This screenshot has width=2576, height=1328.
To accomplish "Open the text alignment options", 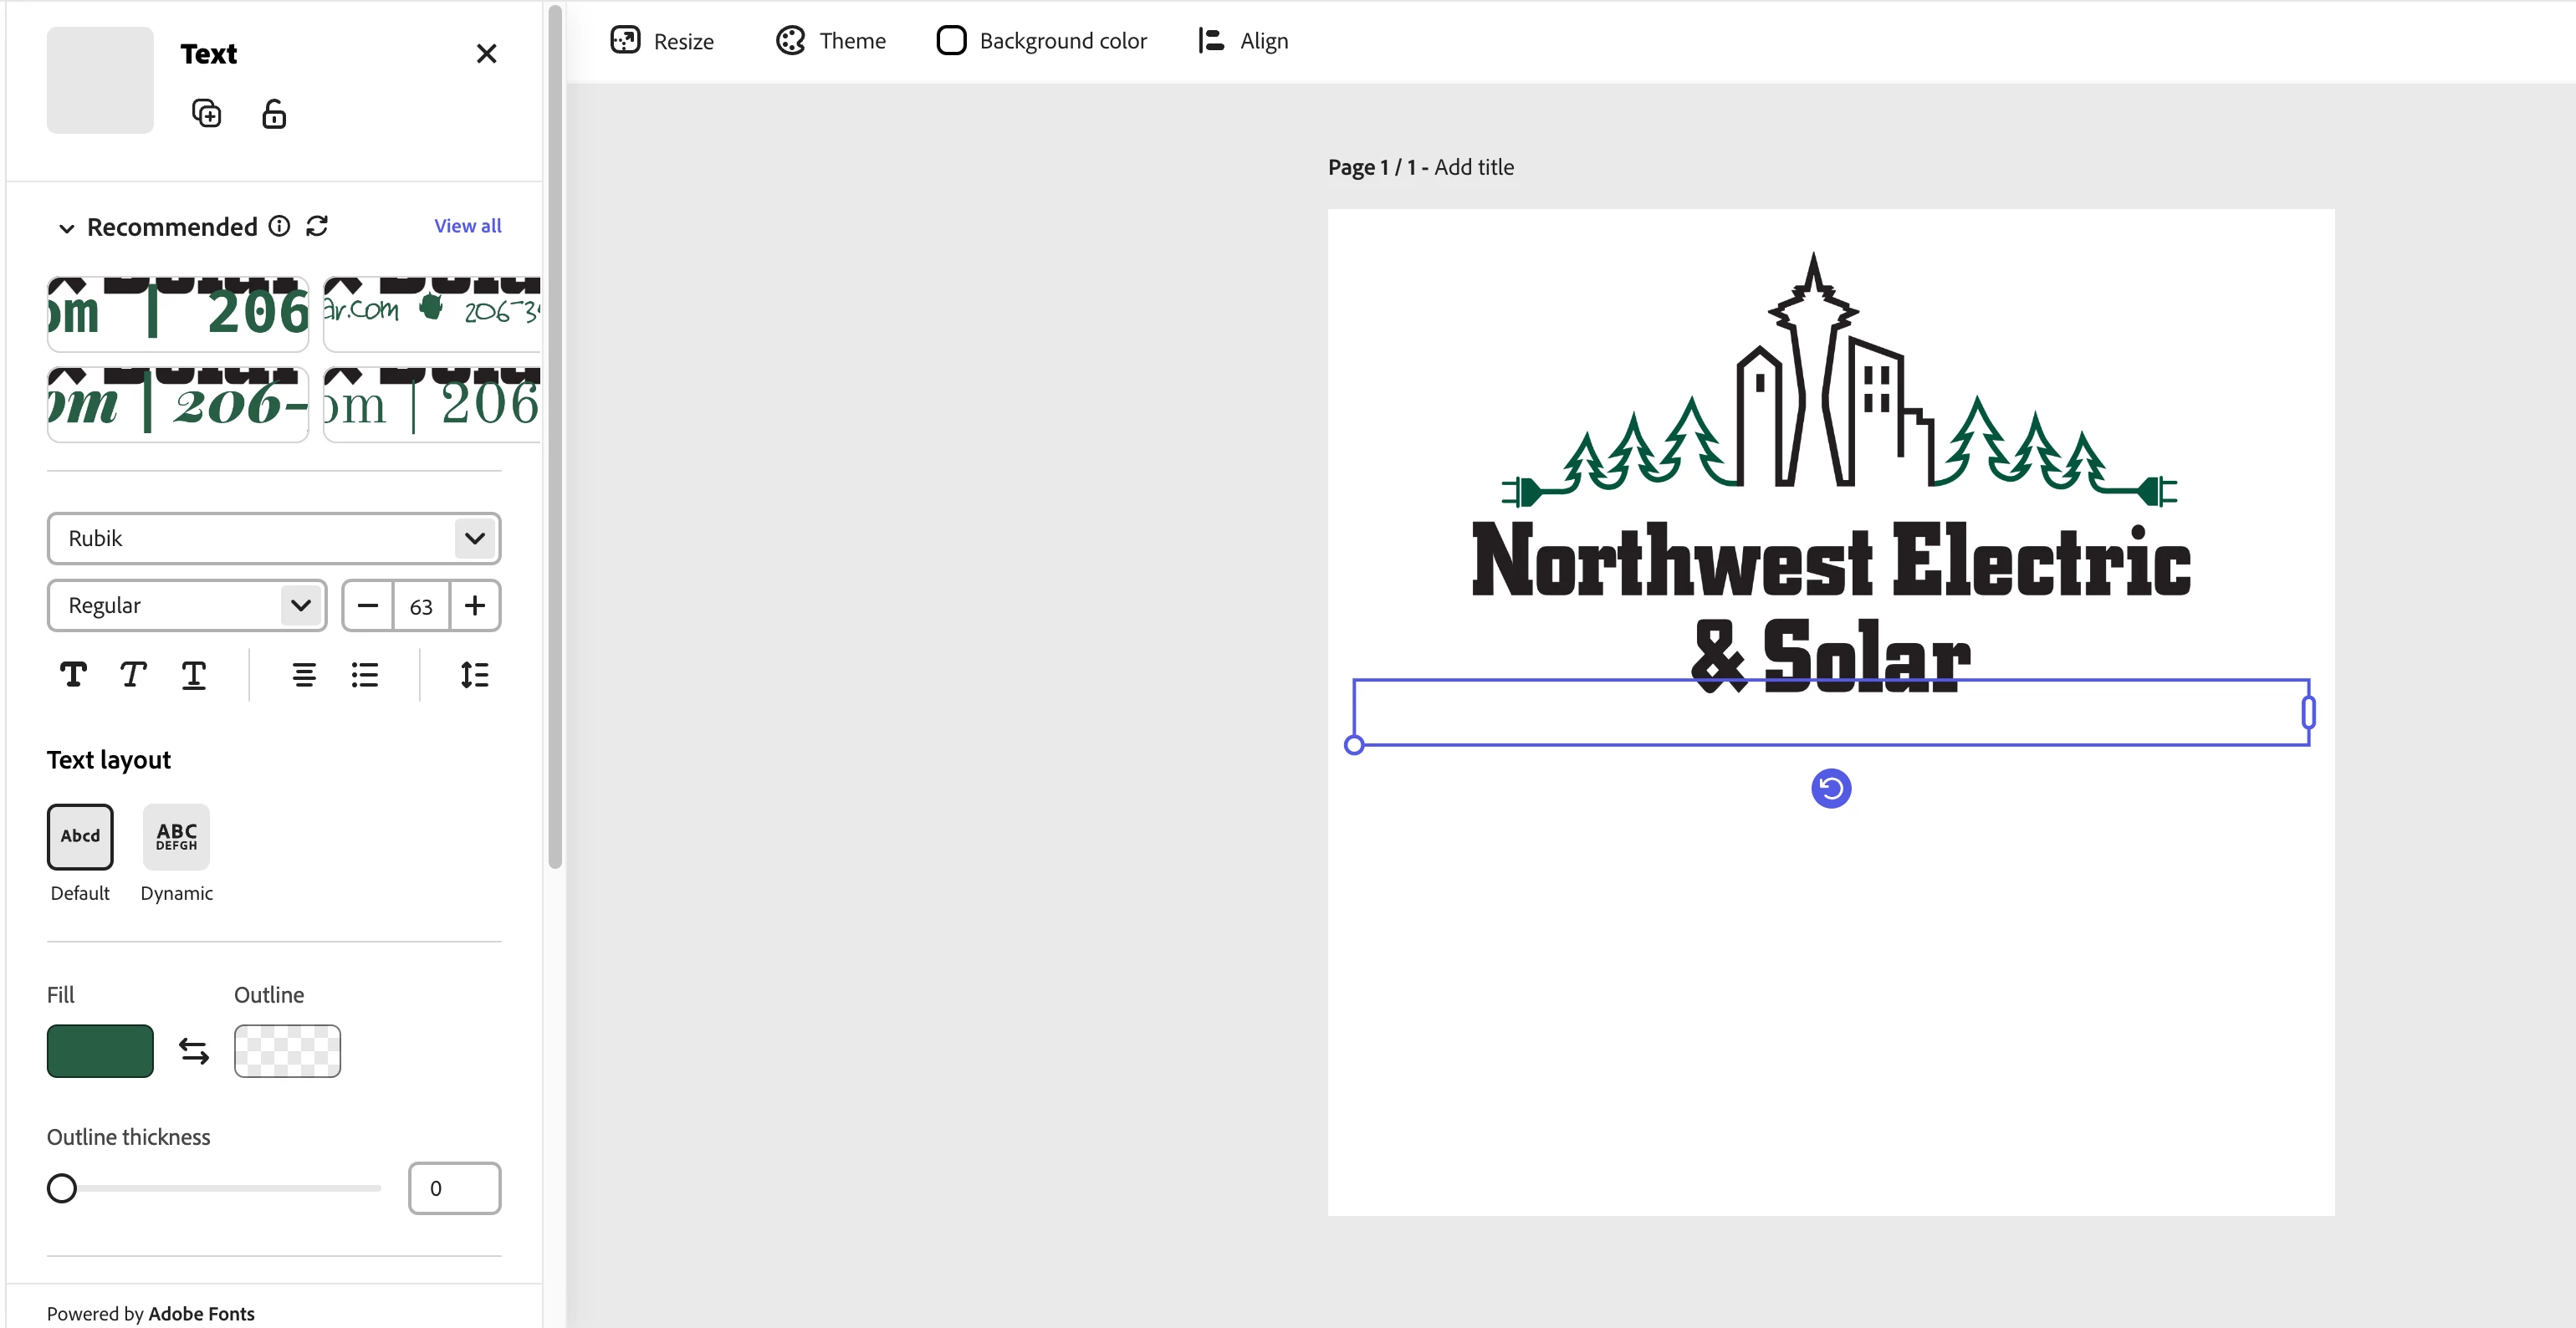I will [x=304, y=675].
